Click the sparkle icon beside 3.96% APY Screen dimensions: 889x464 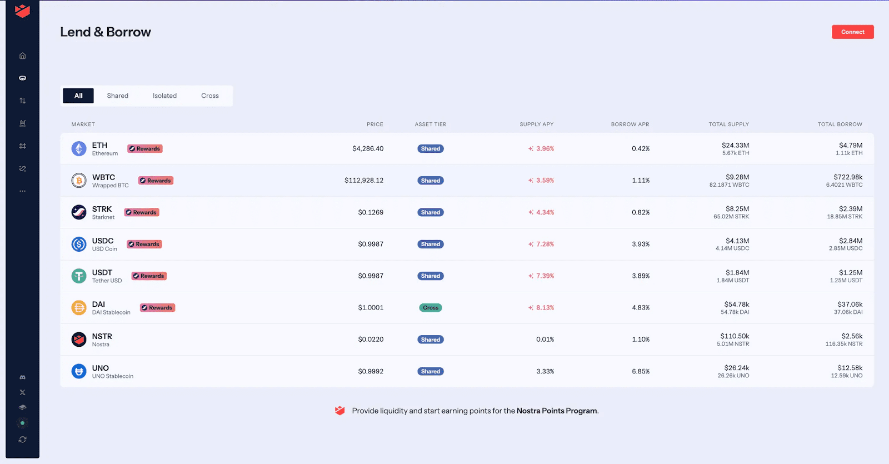click(531, 148)
